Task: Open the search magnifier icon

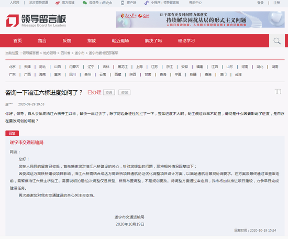Action: 277,41
